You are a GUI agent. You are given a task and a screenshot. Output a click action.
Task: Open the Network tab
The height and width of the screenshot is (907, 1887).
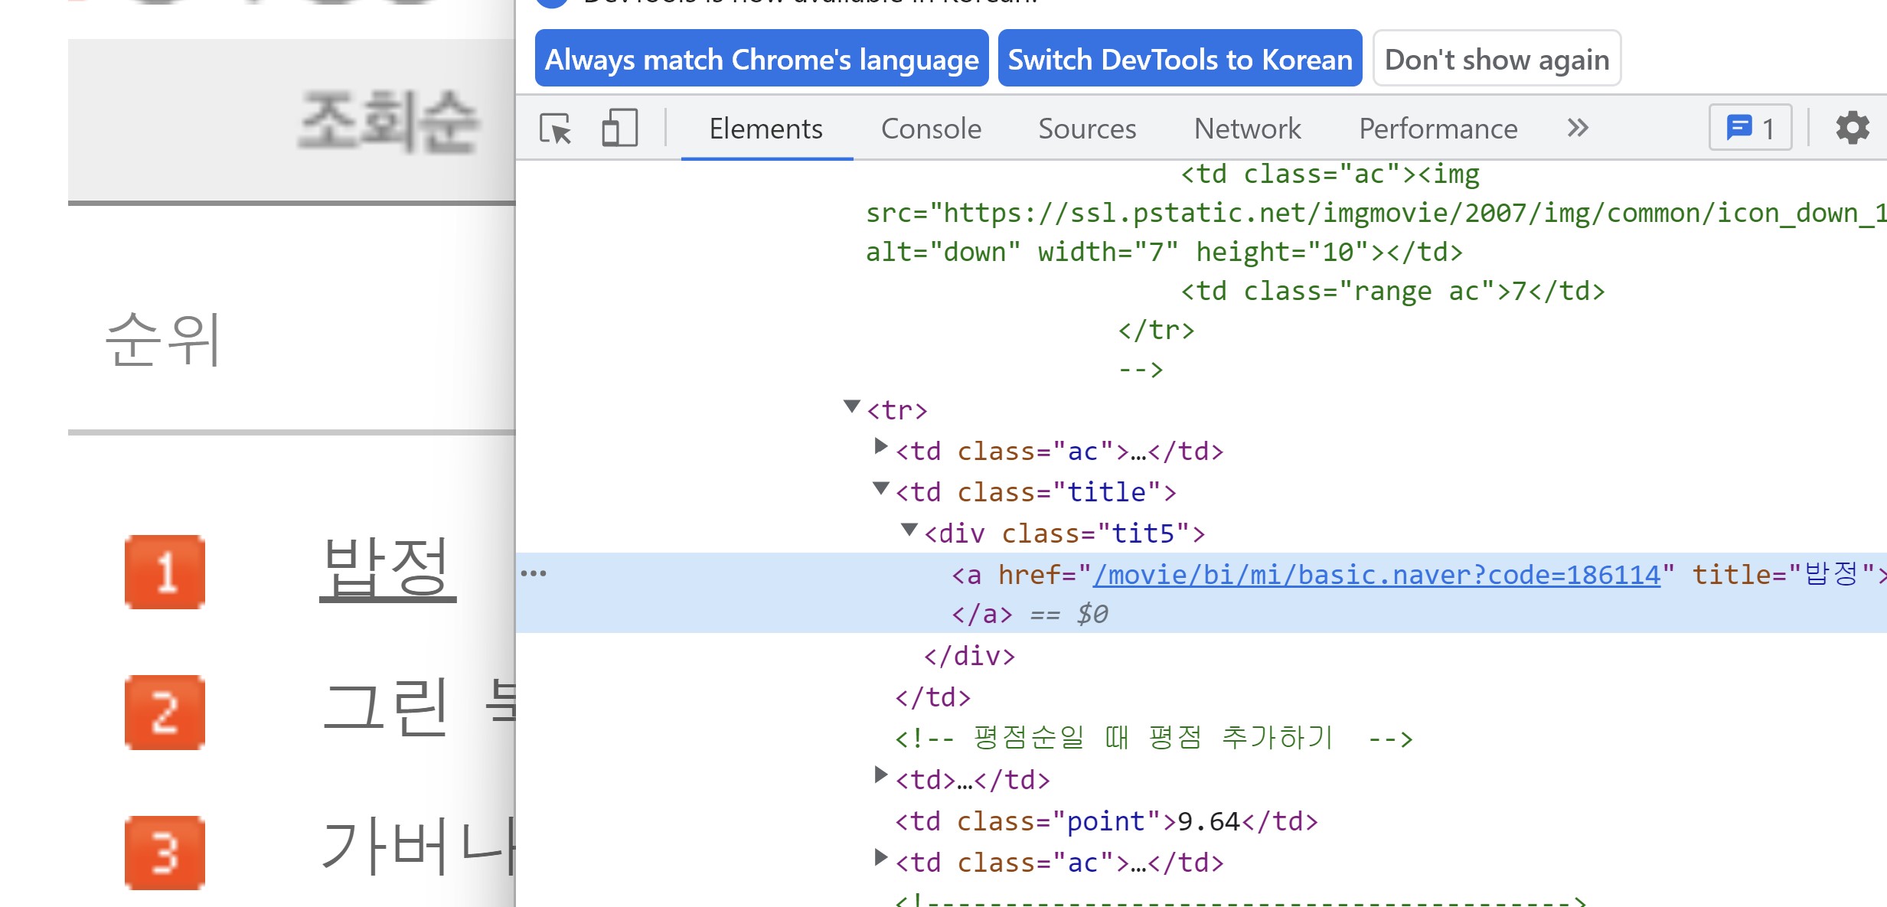click(x=1247, y=129)
